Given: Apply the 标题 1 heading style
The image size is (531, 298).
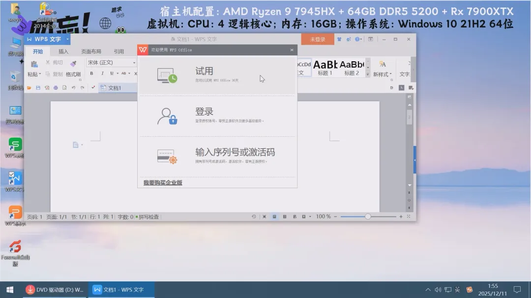Looking at the screenshot, I should coord(325,68).
